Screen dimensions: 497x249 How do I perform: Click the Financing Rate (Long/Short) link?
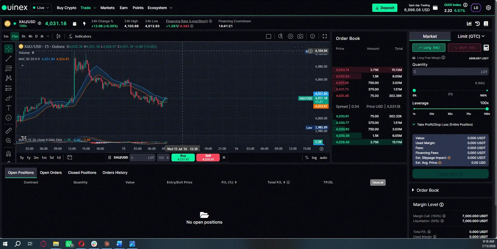[187, 21]
